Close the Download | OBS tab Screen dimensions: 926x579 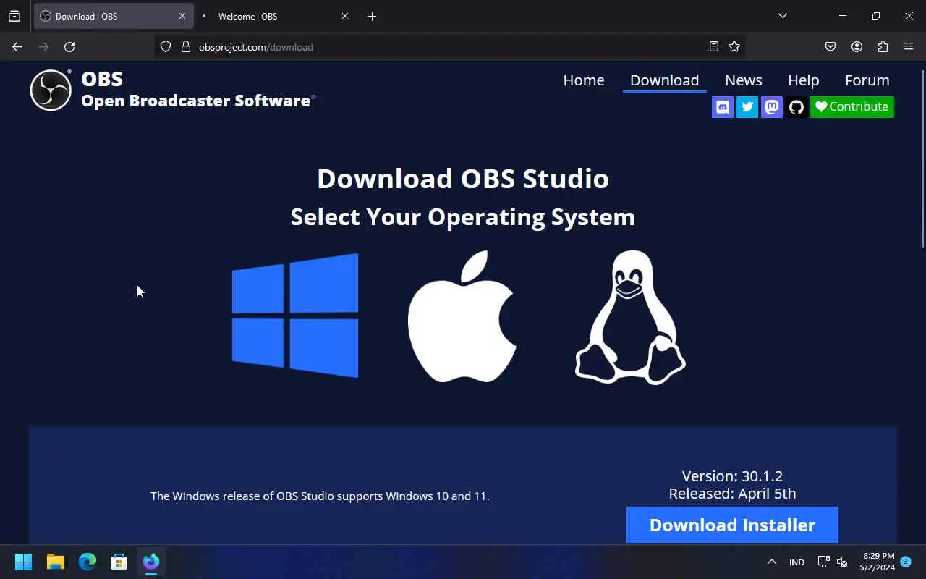pyautogui.click(x=182, y=16)
